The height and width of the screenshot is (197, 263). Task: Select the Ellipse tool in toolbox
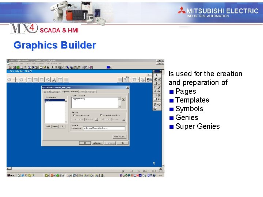[159, 83]
